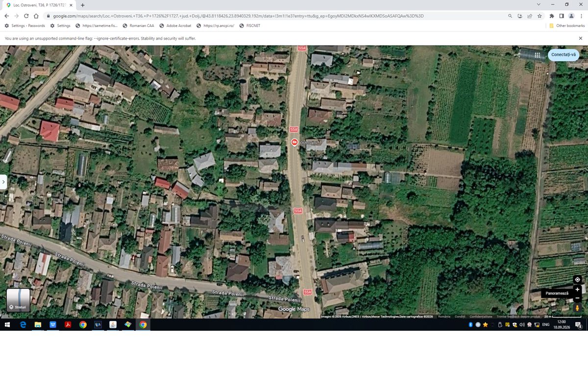Viewport: 588px width, 392px height.
Task: Dismiss the unsupported flag warning bar
Action: pos(581,38)
